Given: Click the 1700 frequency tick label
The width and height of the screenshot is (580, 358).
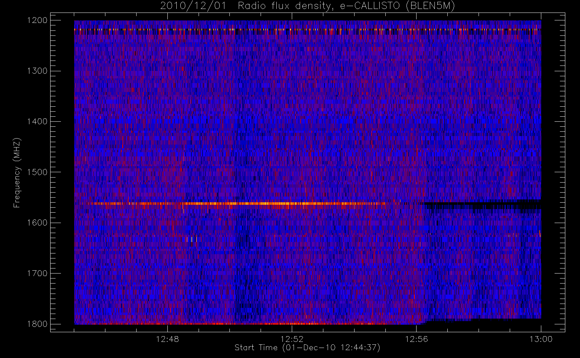Looking at the screenshot, I should pos(37,274).
